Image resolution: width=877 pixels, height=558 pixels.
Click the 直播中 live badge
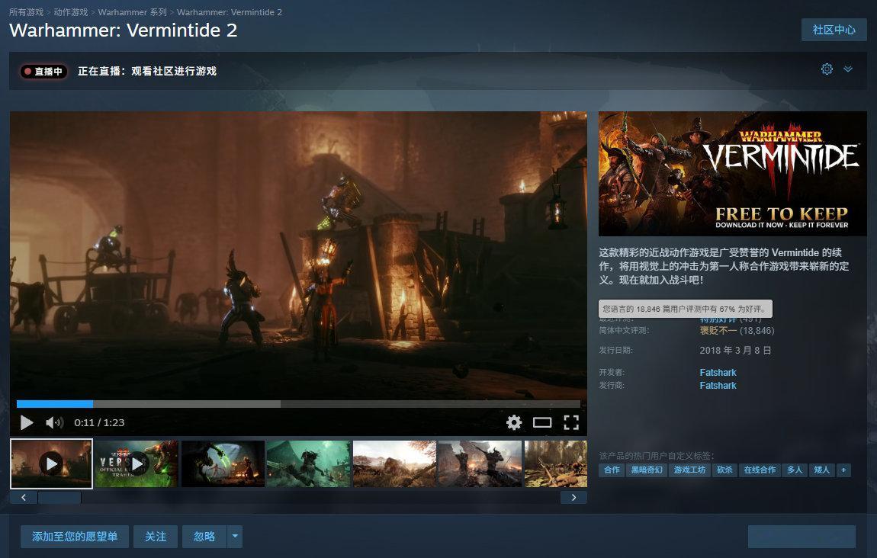pyautogui.click(x=43, y=72)
